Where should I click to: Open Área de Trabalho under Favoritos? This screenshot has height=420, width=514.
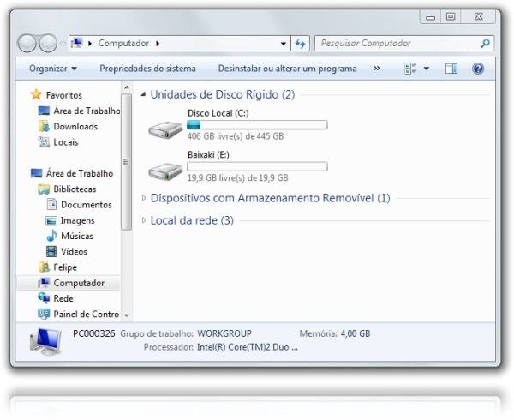[79, 111]
